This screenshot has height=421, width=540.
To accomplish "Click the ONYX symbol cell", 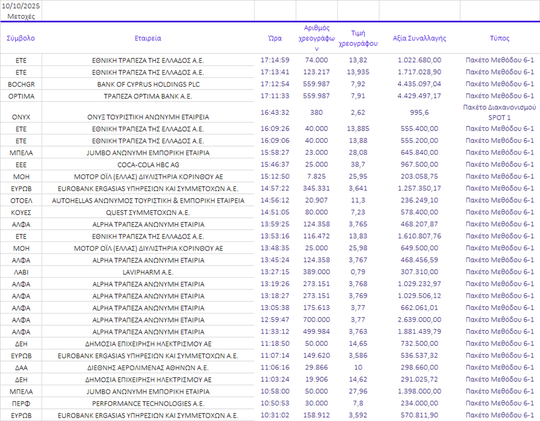I will pos(21,117).
